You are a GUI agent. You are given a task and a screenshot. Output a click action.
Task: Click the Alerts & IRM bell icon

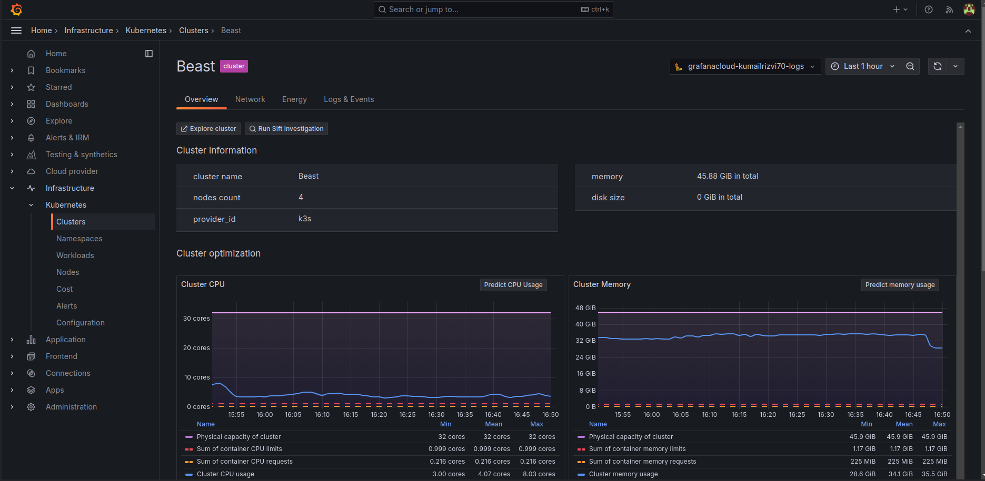[31, 138]
